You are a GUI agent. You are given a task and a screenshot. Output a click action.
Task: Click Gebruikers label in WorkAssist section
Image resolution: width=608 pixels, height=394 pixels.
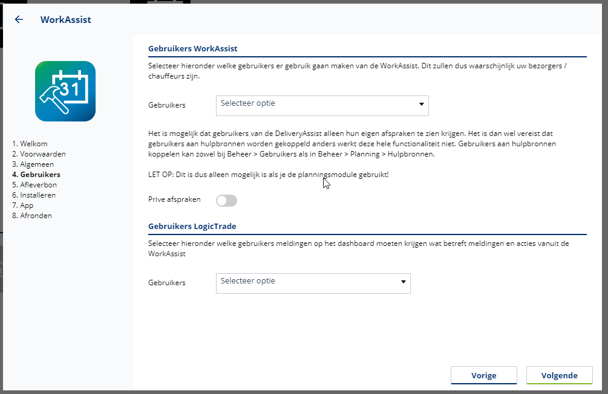click(167, 105)
